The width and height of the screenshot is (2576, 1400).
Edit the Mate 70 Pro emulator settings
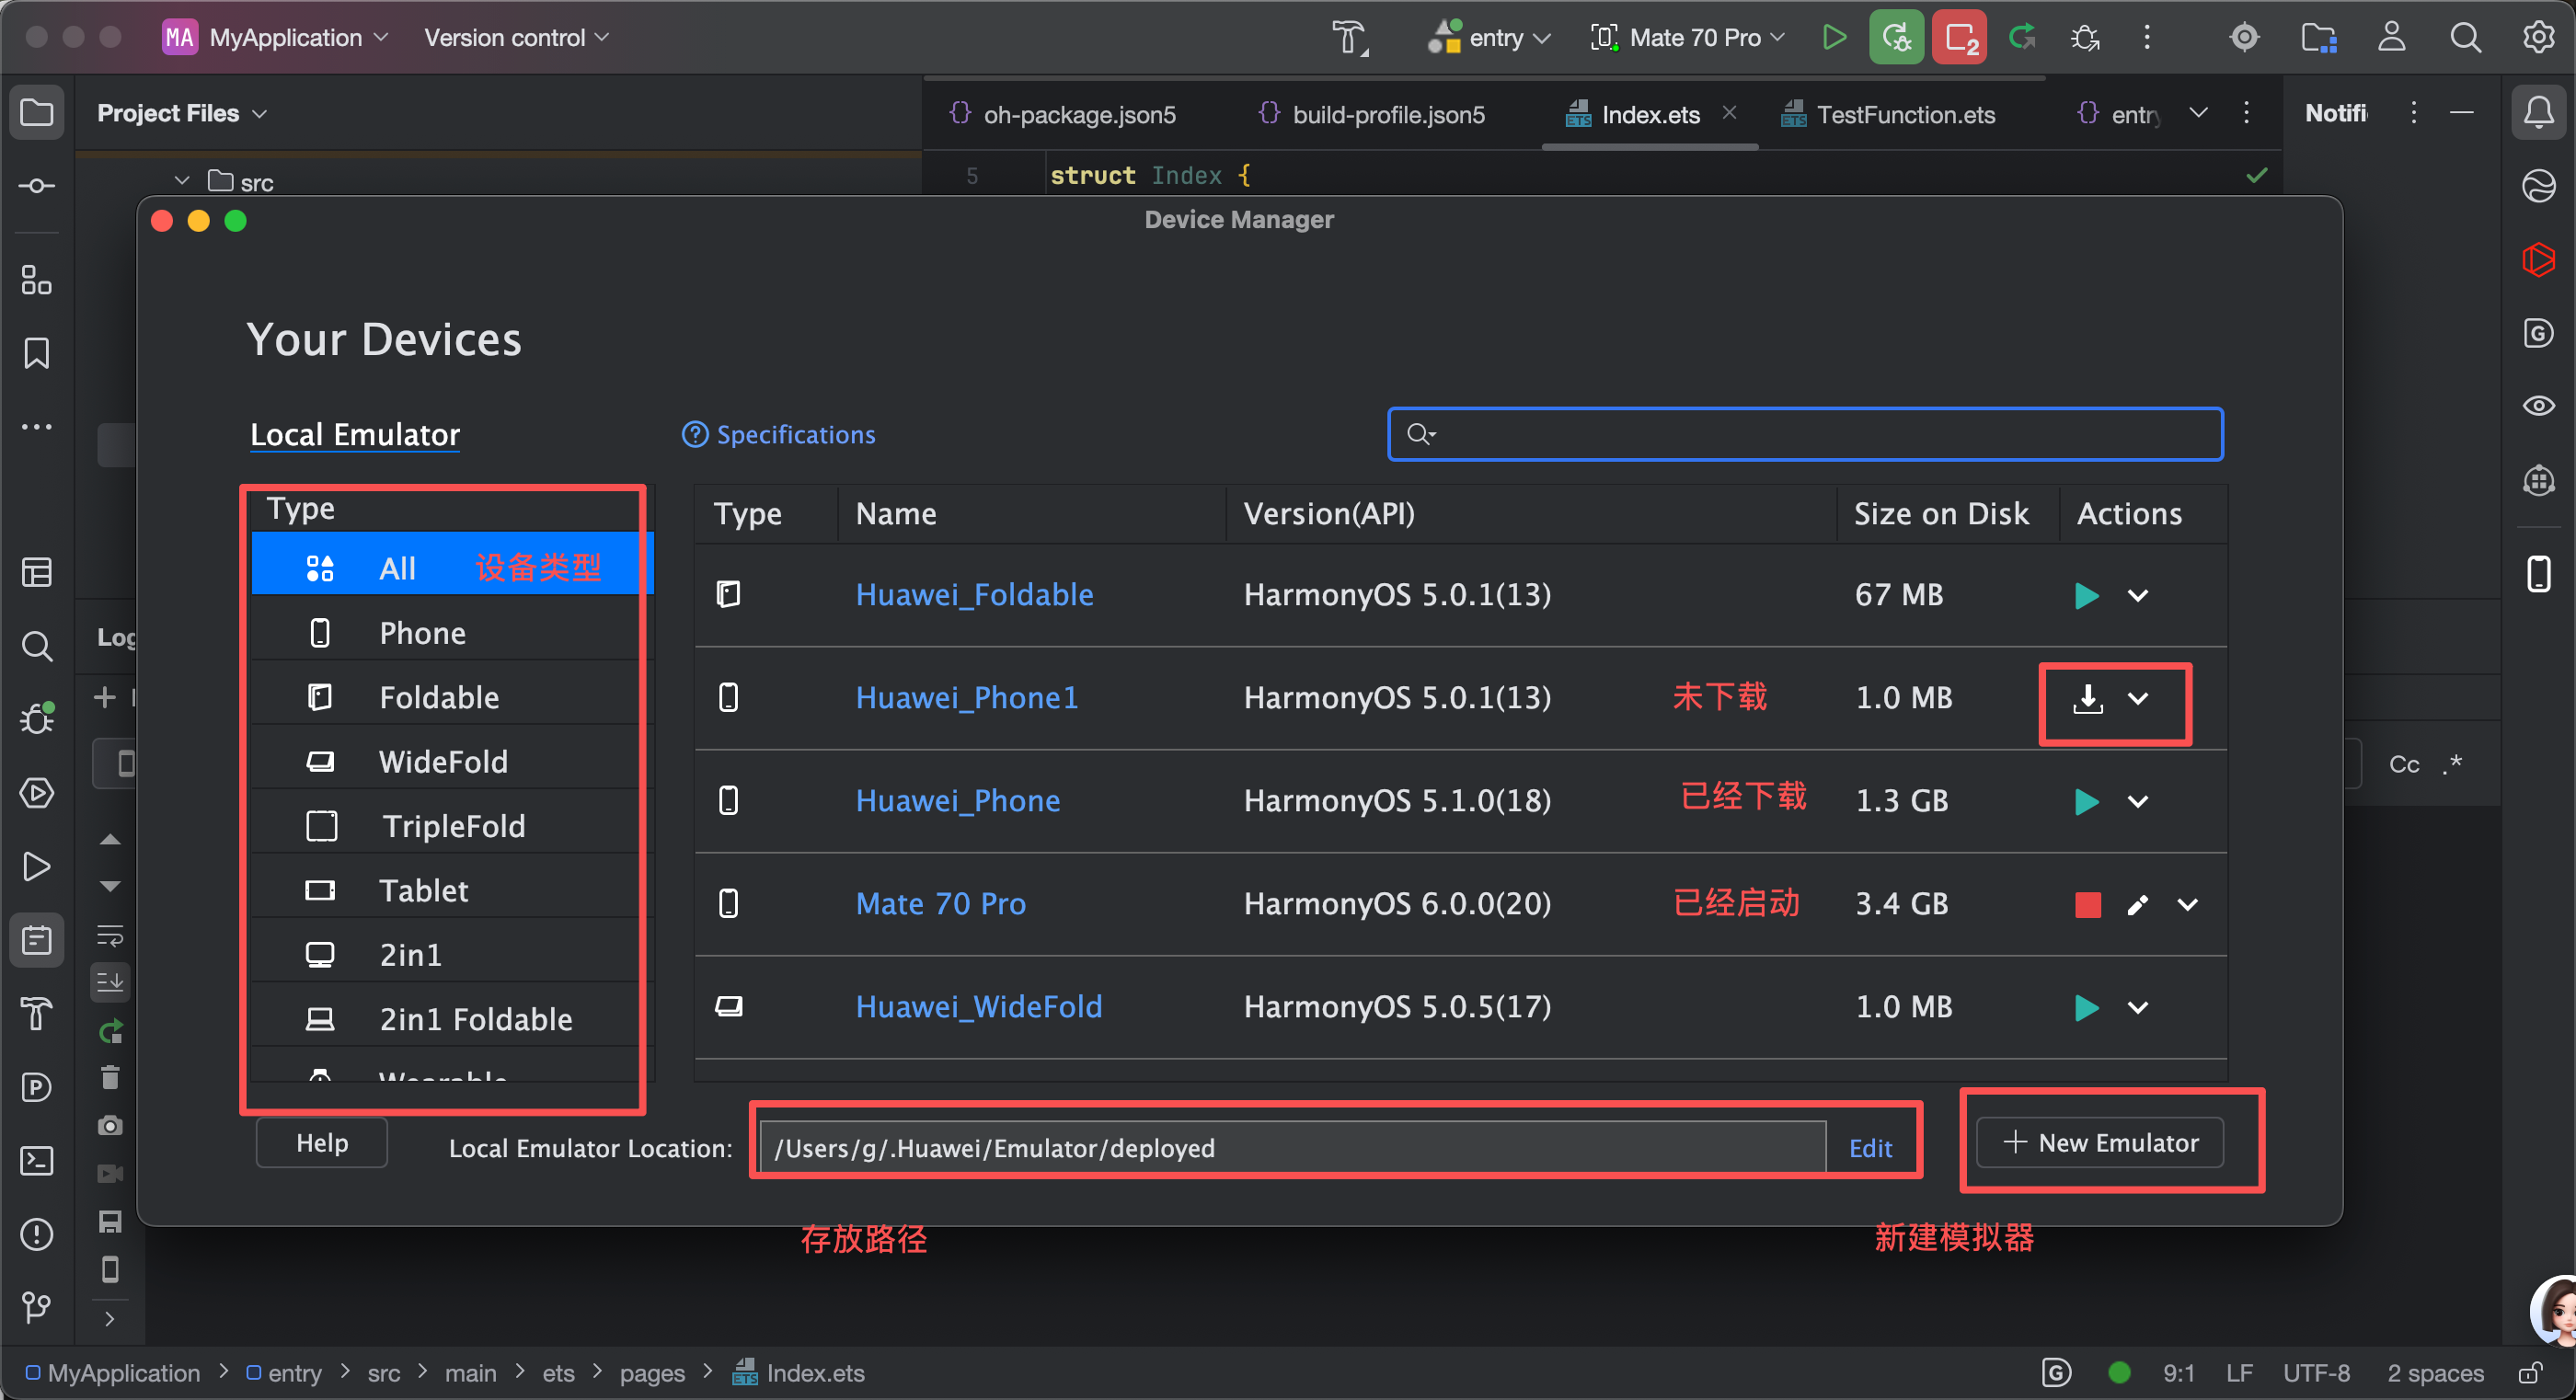[2137, 905]
